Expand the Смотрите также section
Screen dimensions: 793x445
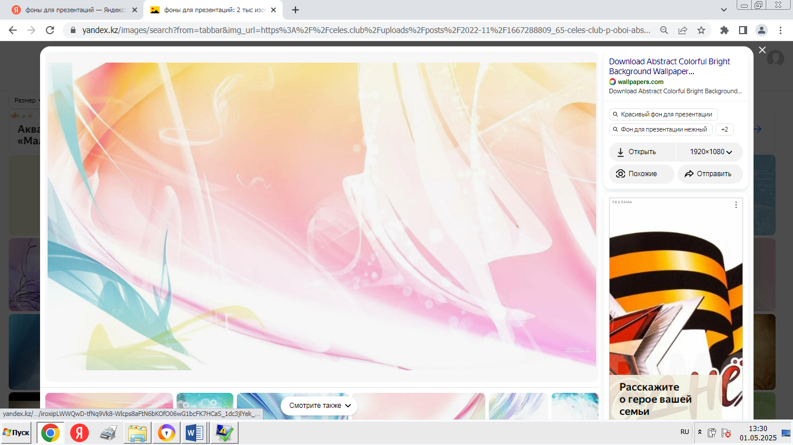pos(319,406)
